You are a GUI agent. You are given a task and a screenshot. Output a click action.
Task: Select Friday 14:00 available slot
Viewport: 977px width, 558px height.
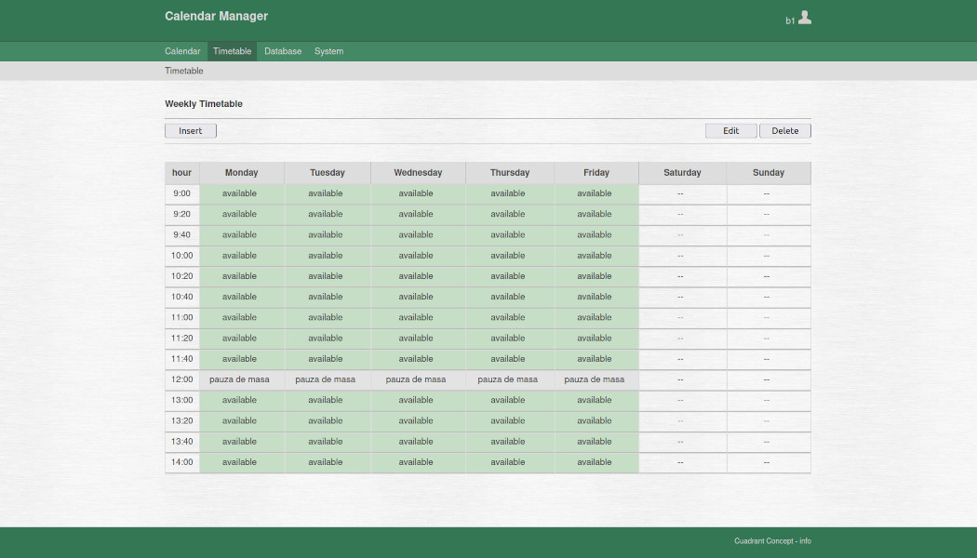595,462
